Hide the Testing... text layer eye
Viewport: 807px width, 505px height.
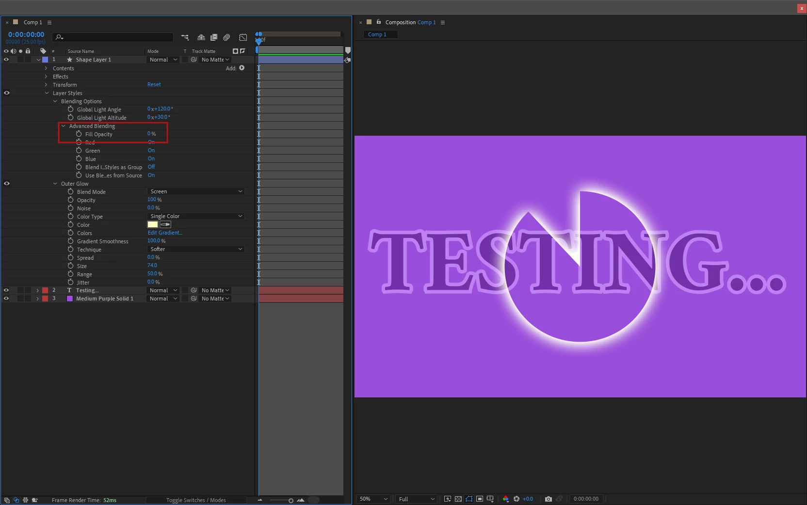[x=6, y=290]
